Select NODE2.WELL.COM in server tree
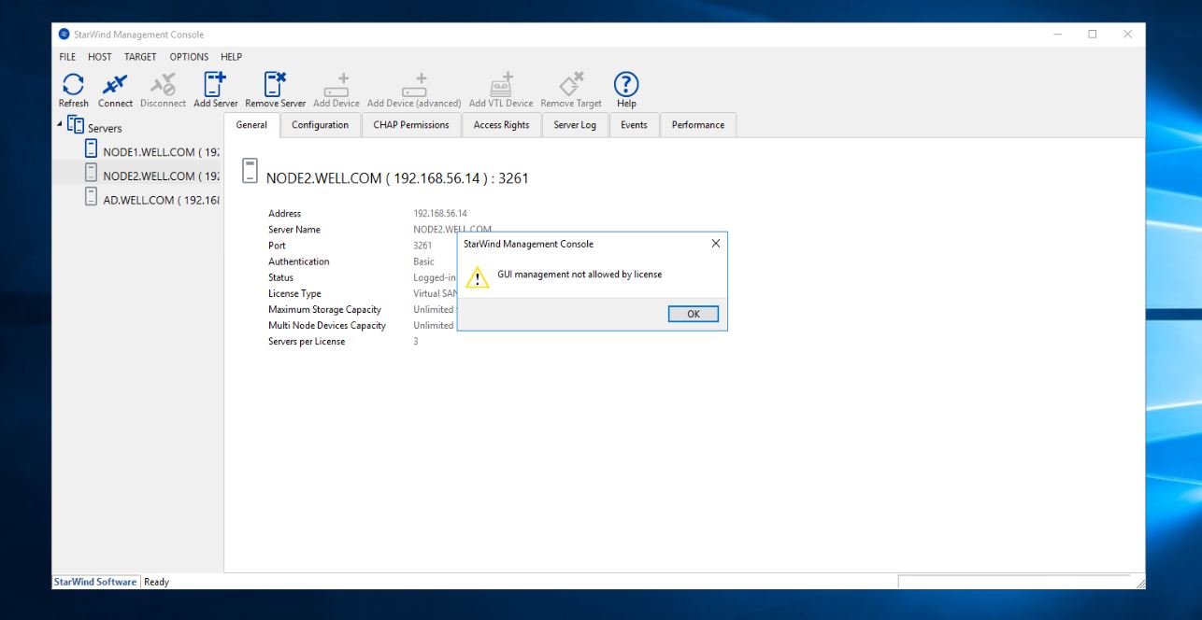 point(152,176)
